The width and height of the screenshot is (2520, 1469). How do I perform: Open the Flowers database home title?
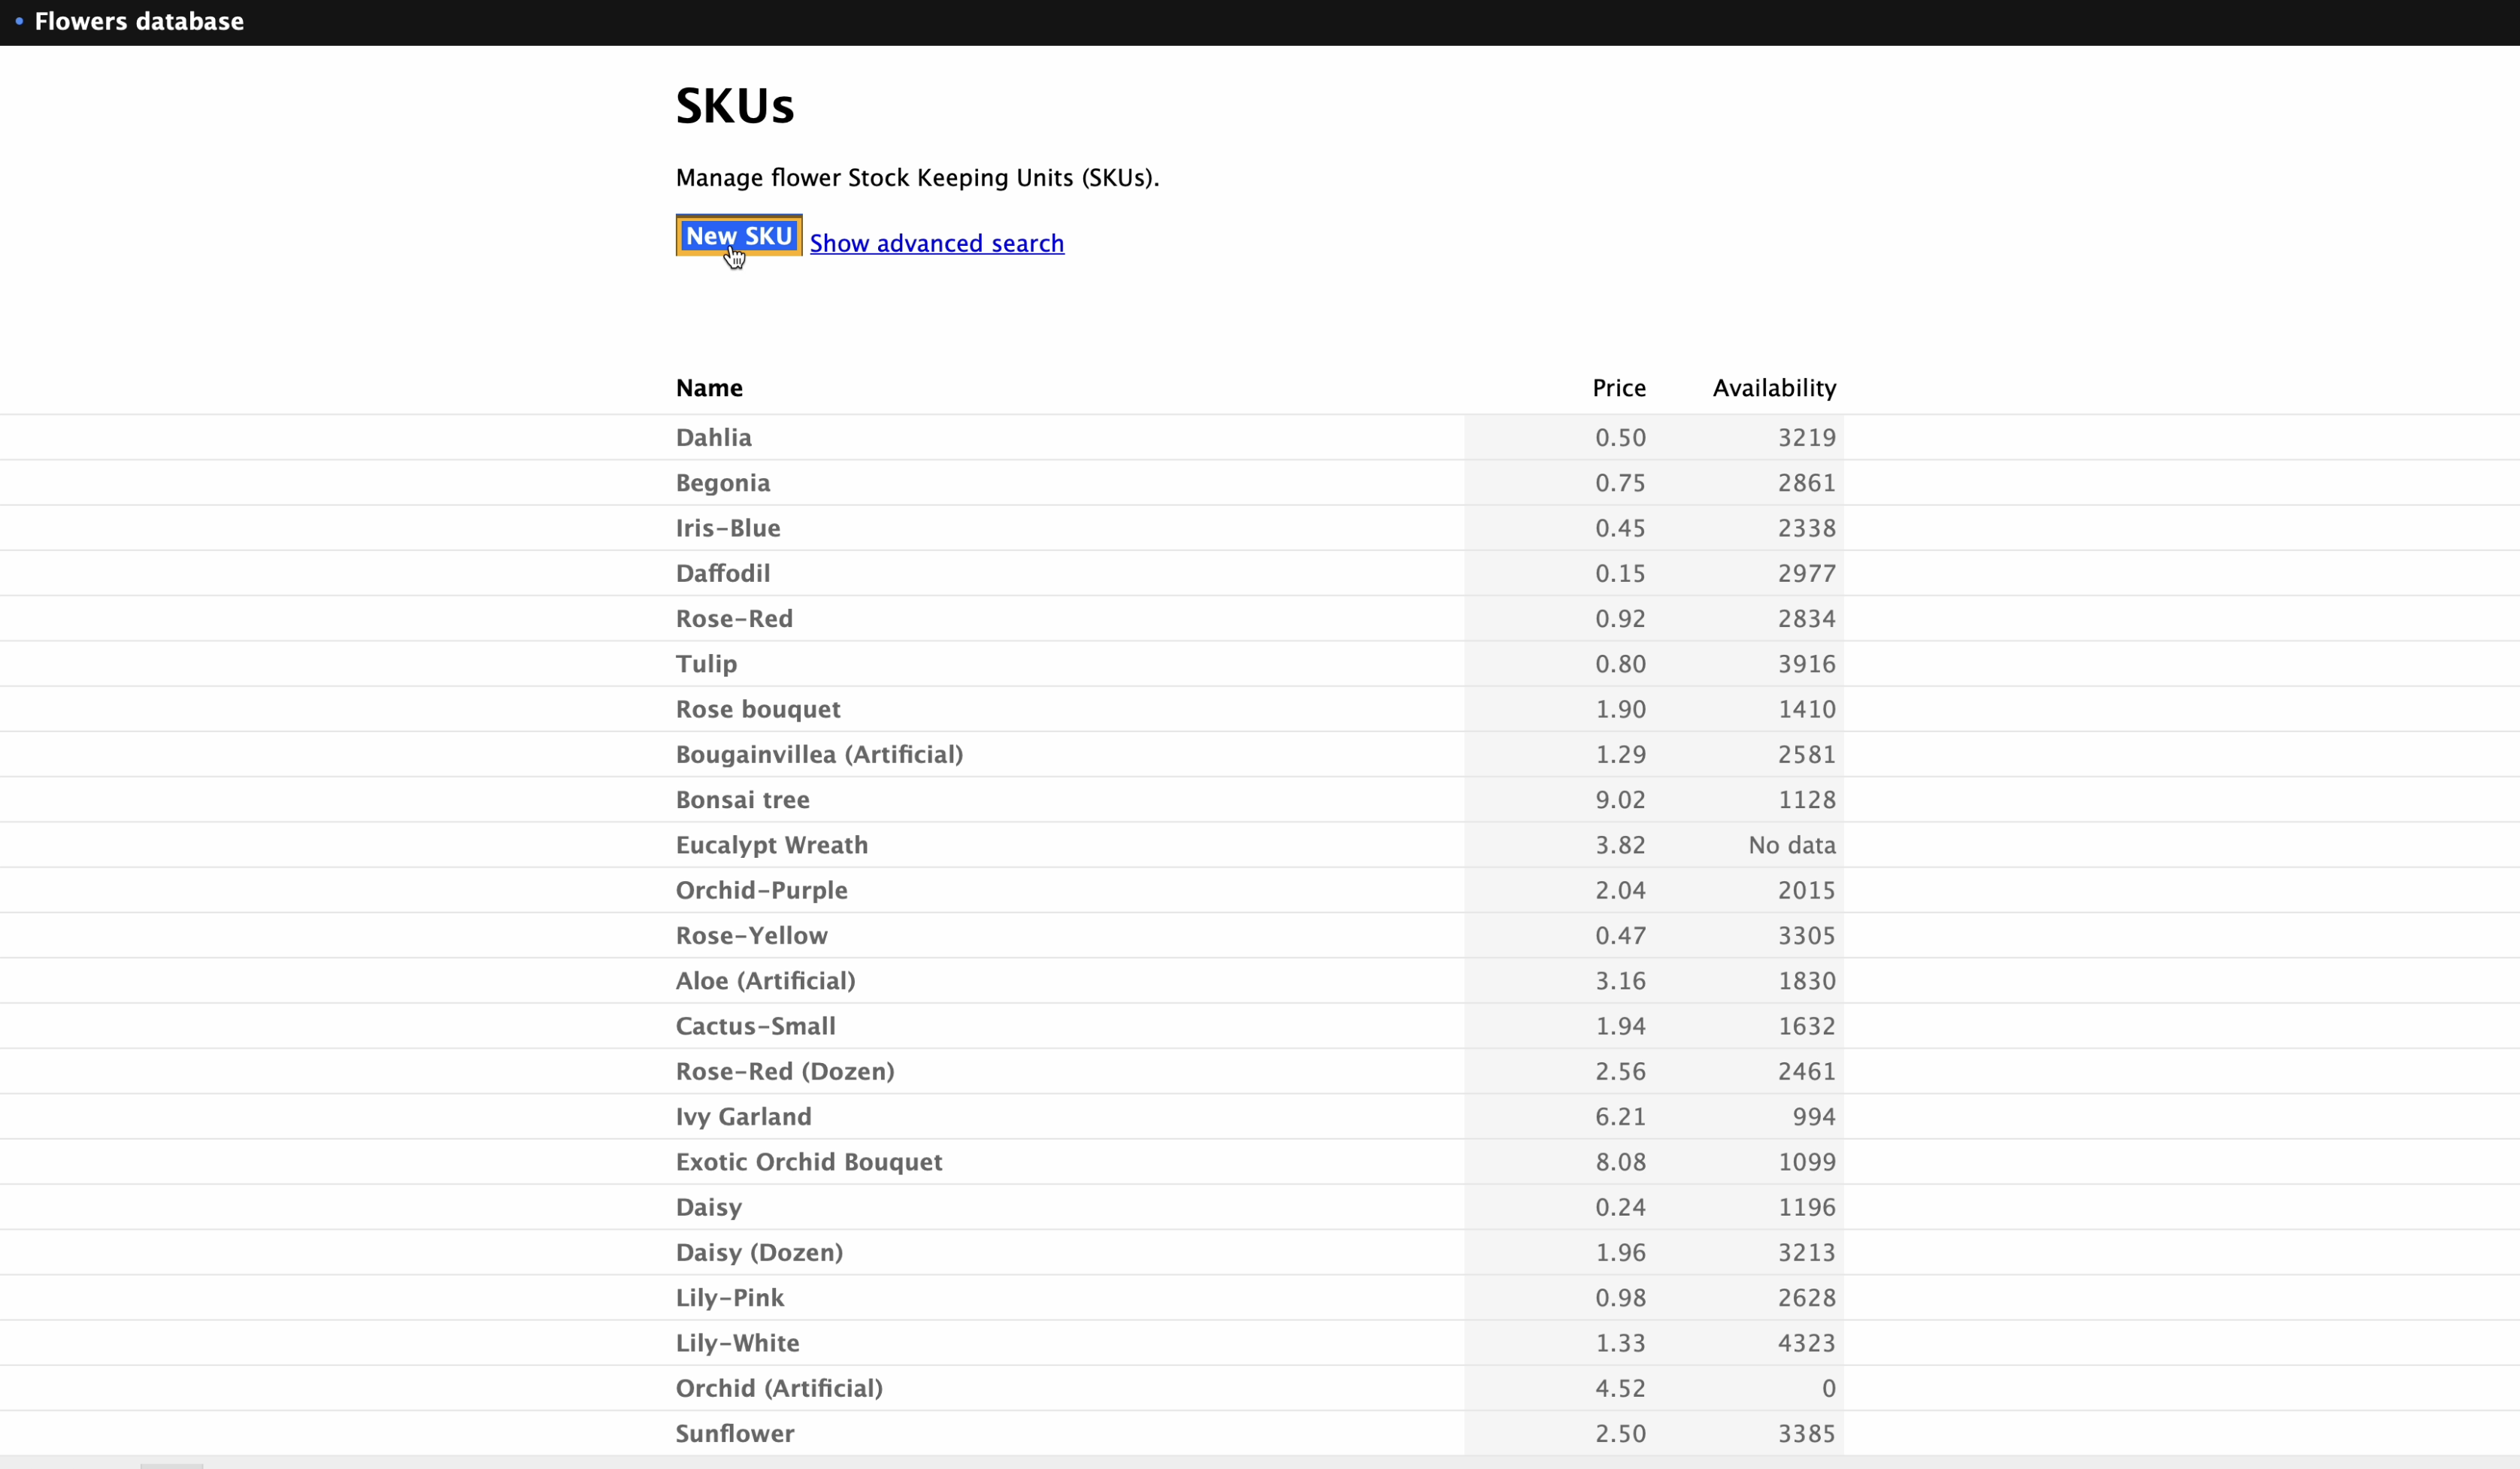pyautogui.click(x=139, y=21)
